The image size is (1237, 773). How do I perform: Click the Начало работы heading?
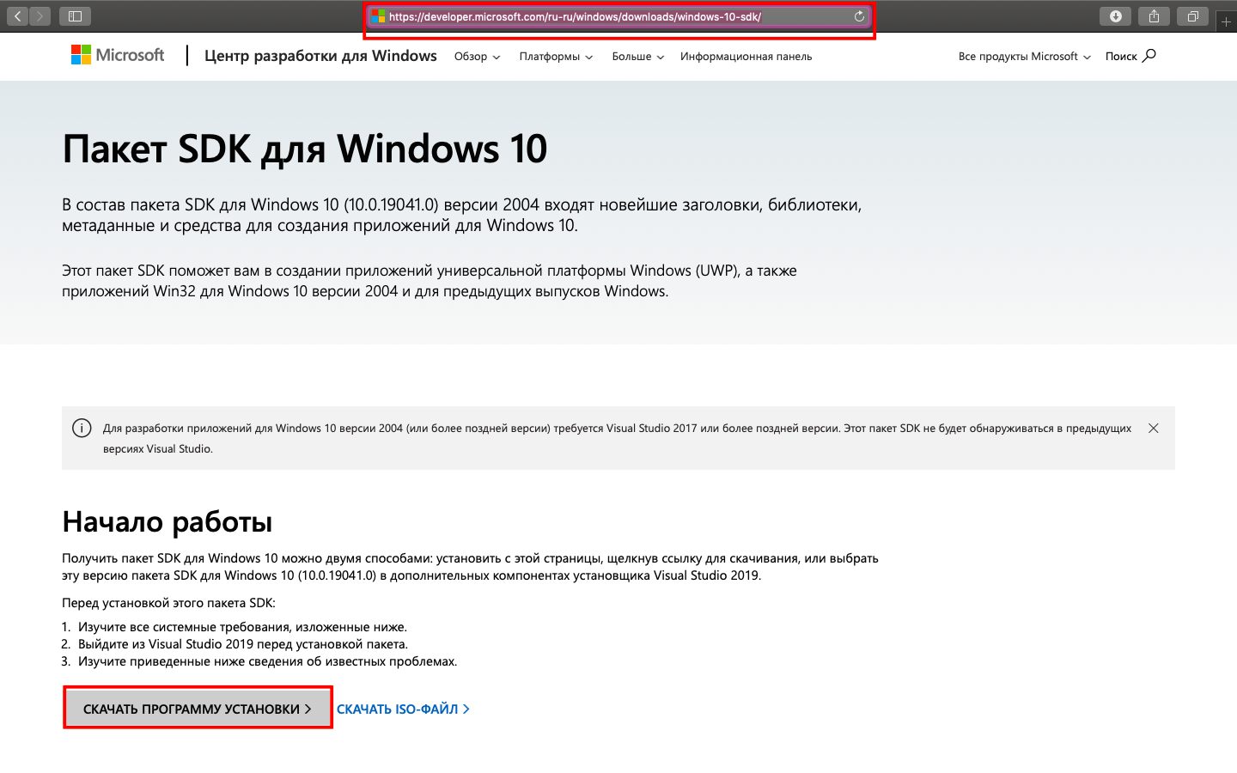(168, 521)
